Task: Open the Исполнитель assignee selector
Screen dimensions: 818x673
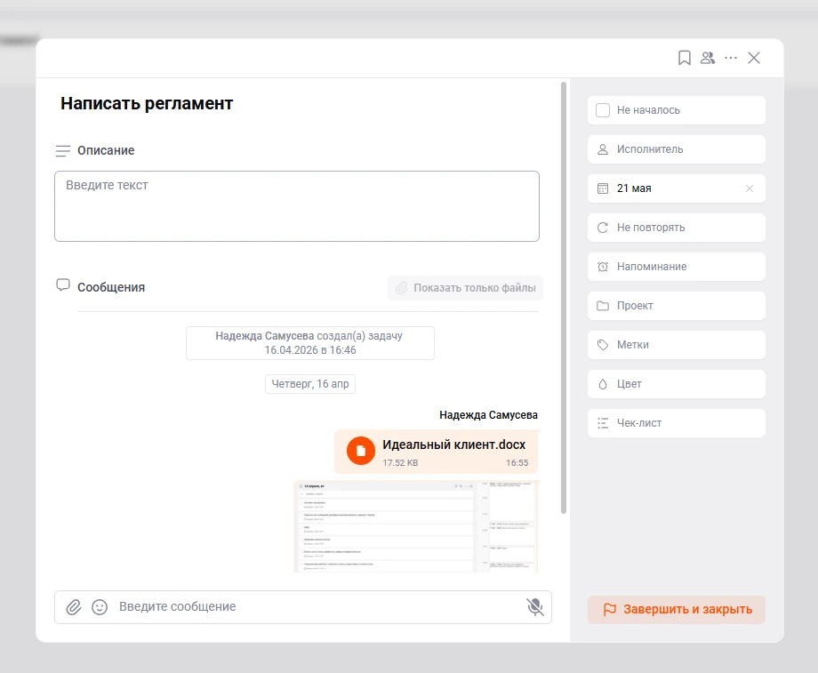Action: pos(676,149)
